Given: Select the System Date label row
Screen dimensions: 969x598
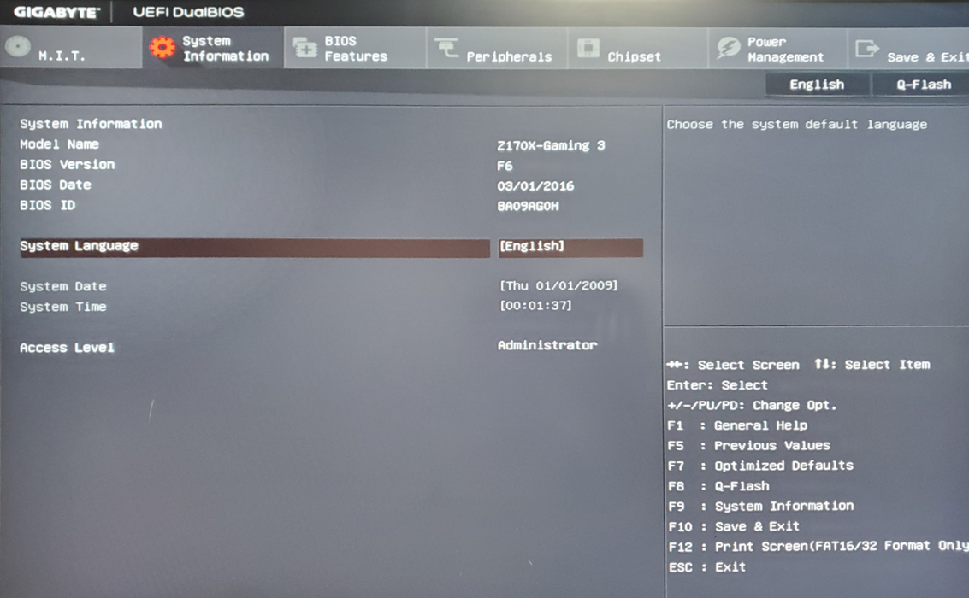Looking at the screenshot, I should tap(63, 286).
